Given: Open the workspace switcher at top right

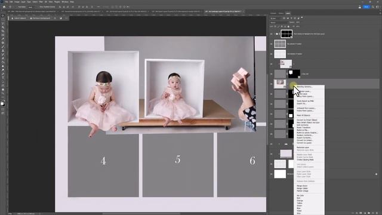Looking at the screenshot, I should [x=378, y=7].
